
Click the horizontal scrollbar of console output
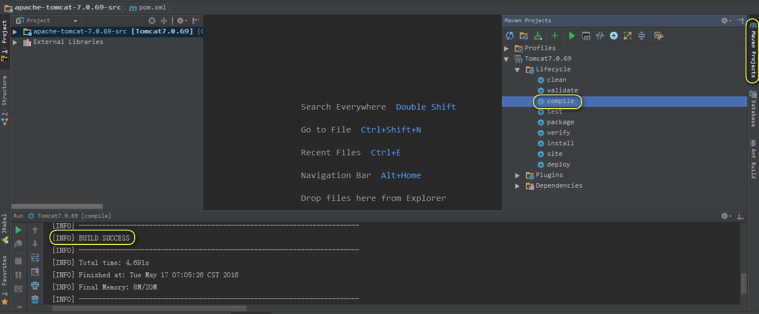[x=149, y=308]
